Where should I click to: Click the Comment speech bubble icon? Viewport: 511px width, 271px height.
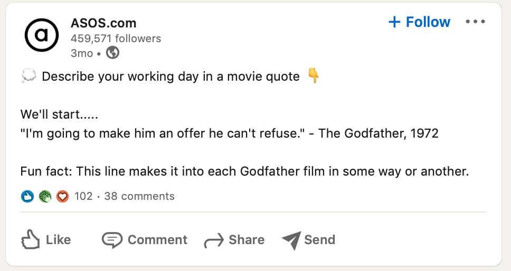point(112,240)
